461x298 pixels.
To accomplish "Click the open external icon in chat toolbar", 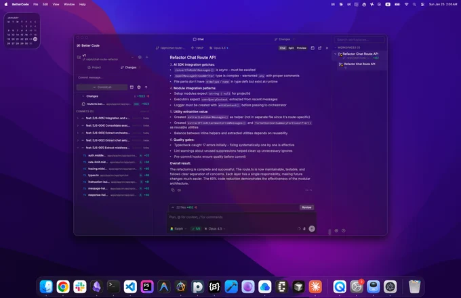I will click(x=320, y=48).
